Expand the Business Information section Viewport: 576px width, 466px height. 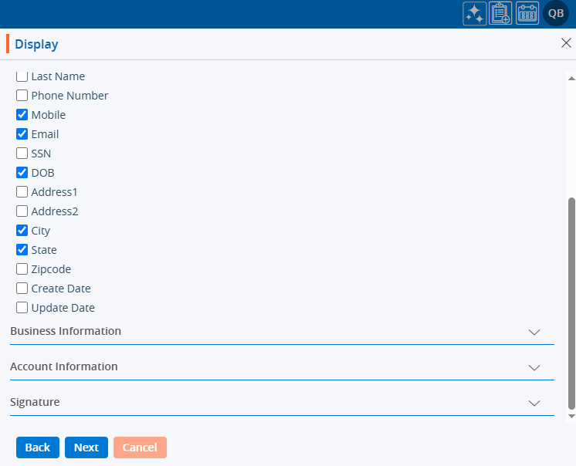[x=66, y=331]
